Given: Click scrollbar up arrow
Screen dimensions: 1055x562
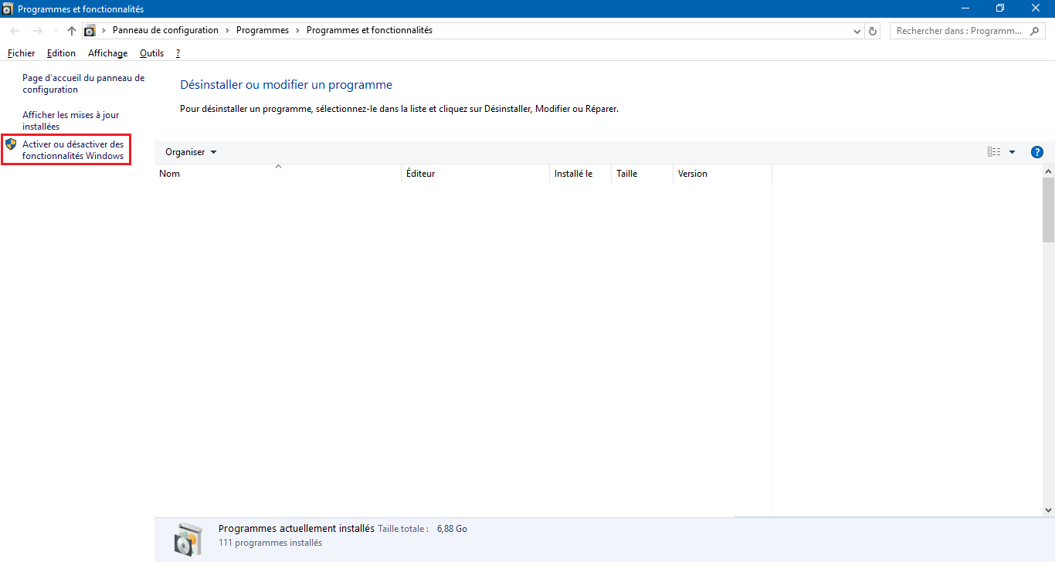Looking at the screenshot, I should (1048, 171).
